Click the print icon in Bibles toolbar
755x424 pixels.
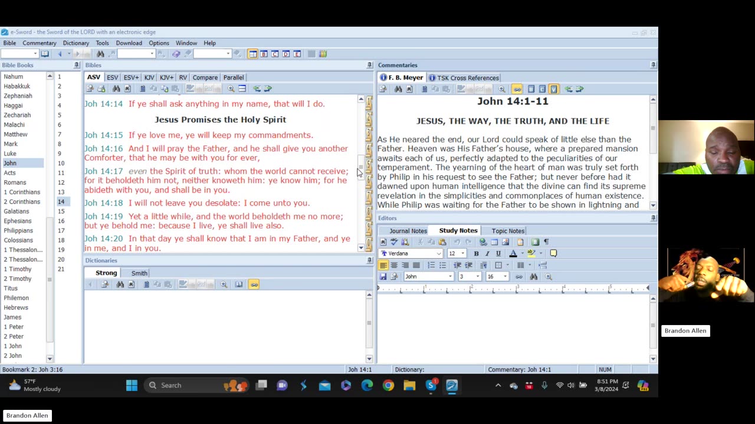(x=101, y=88)
